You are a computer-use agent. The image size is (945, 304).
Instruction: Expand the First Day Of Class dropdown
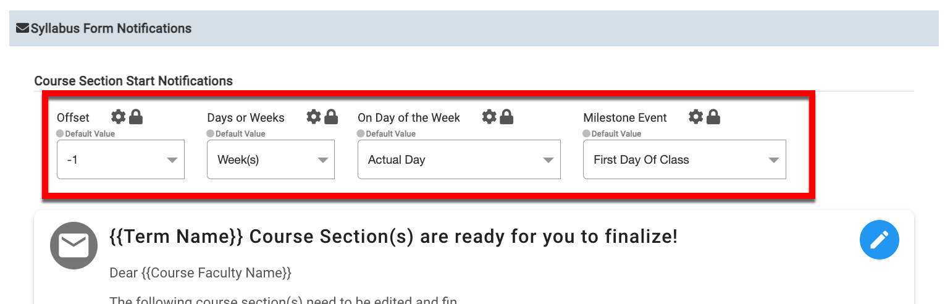pos(684,159)
